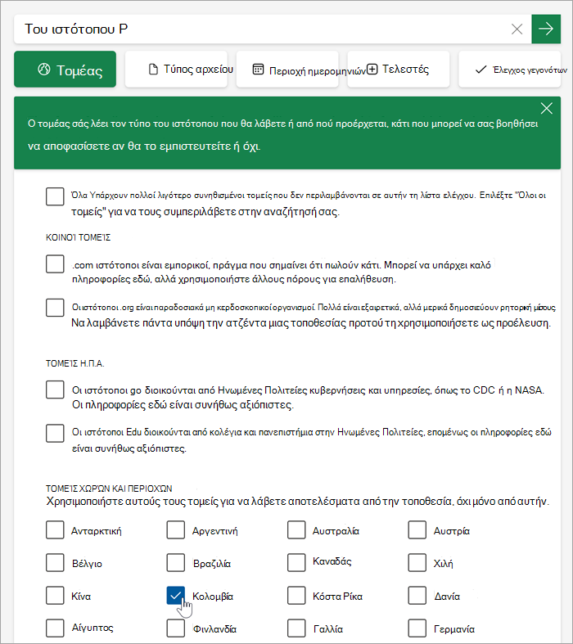Tick the Ανταρκτική country checkbox

tap(55, 529)
